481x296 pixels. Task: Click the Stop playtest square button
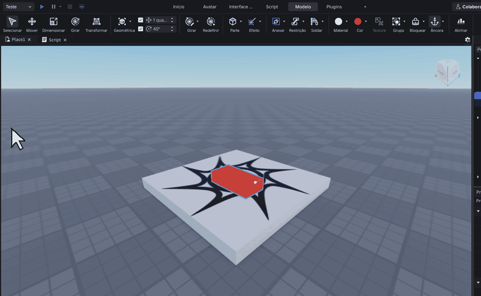pyautogui.click(x=70, y=7)
